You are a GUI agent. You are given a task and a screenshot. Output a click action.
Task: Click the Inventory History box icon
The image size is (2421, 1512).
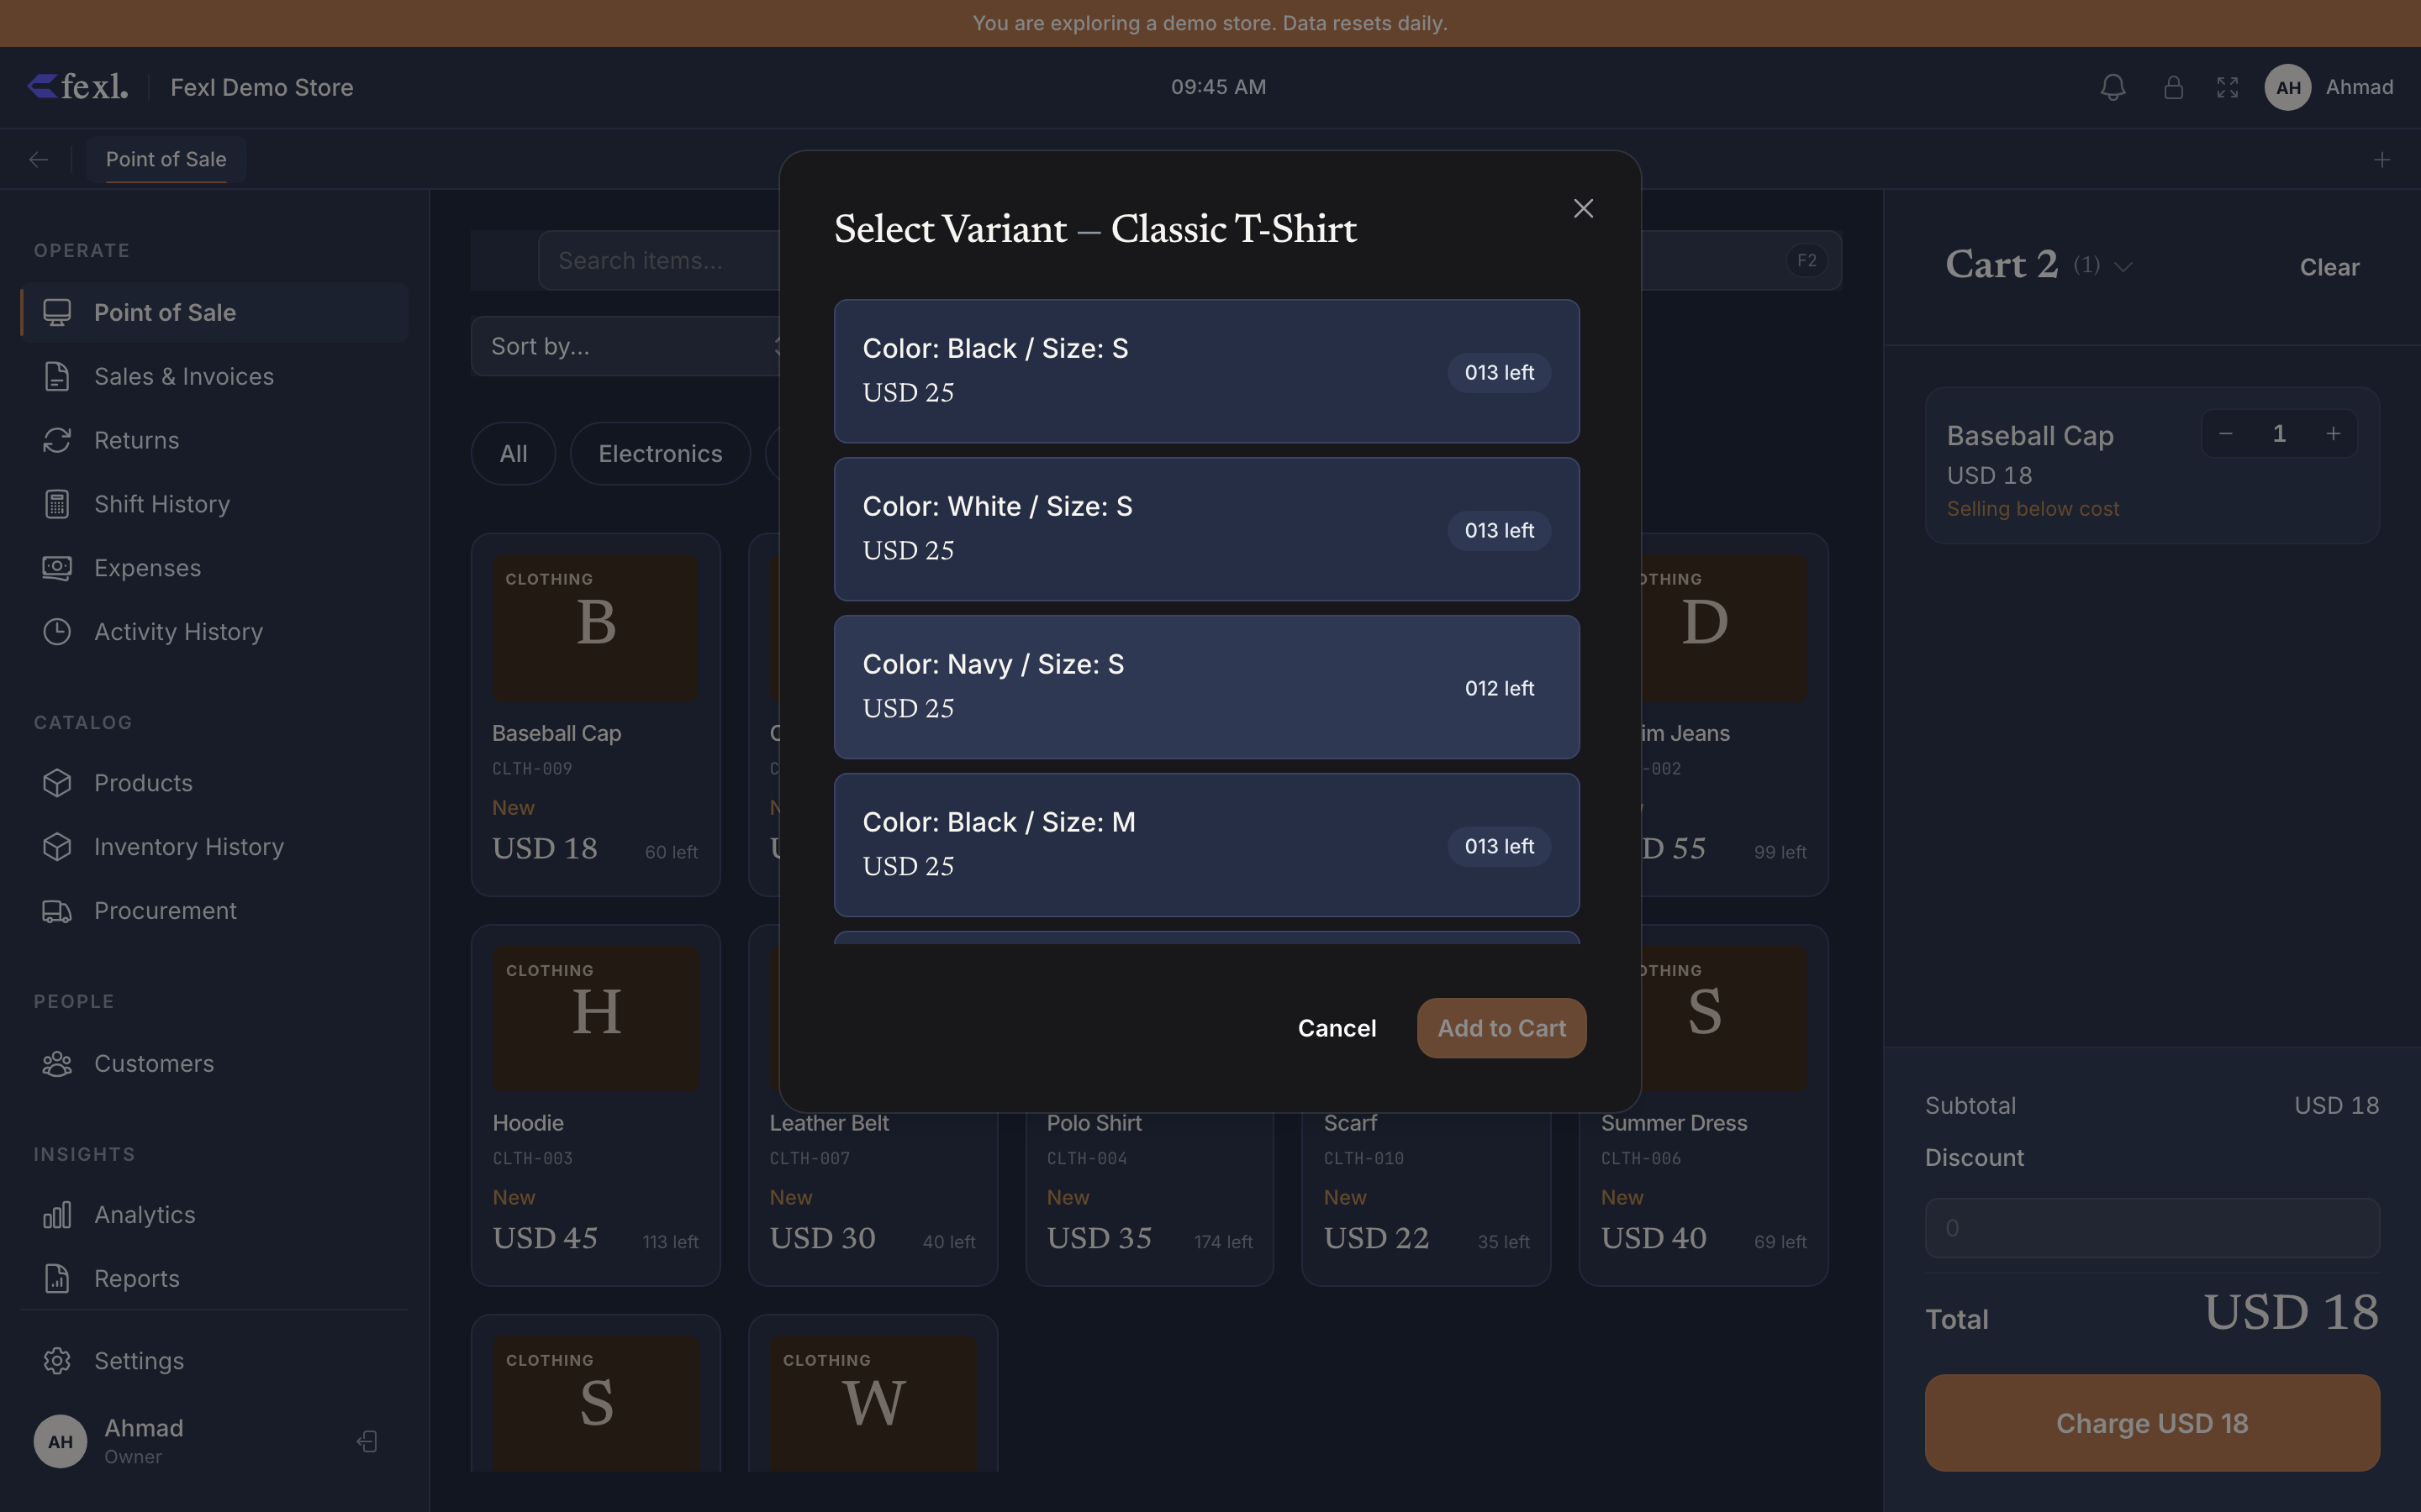[57, 847]
